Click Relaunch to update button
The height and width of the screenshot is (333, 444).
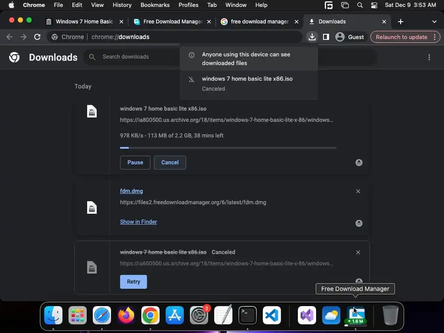(x=401, y=37)
